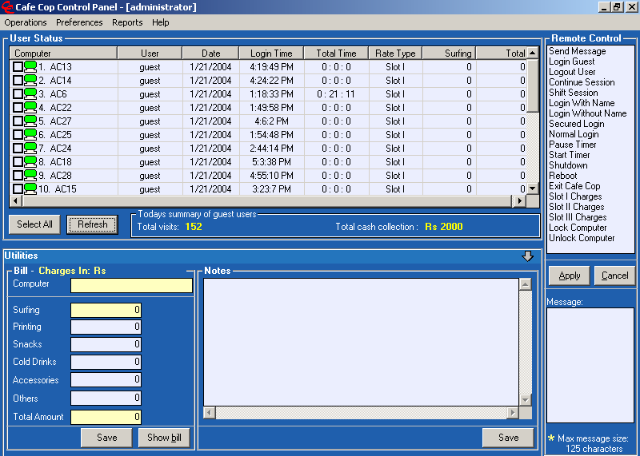
Task: Open the Operations menu
Action: coord(26,22)
